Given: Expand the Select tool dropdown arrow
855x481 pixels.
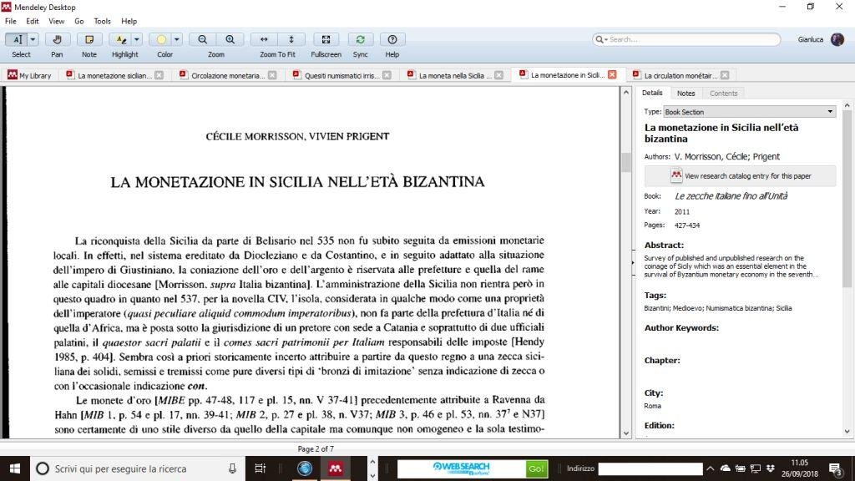Looking at the screenshot, I should [33, 40].
